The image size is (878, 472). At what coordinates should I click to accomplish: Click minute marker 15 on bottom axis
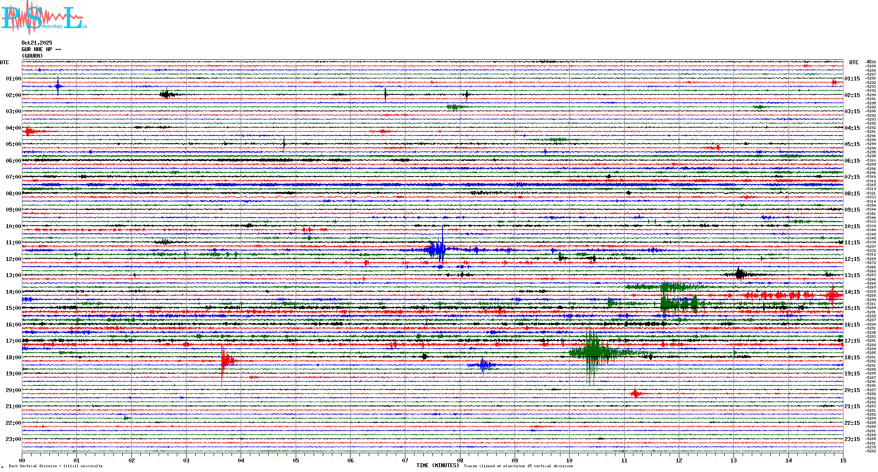click(843, 460)
